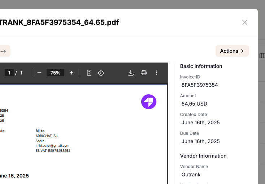The image size is (265, 184).
Task: Close the invoice preview dialog
Action: pyautogui.click(x=245, y=22)
